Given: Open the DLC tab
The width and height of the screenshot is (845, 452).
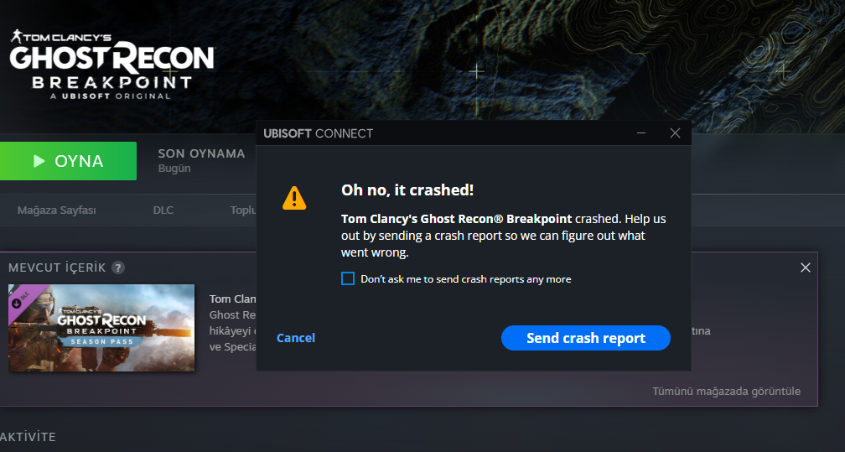Looking at the screenshot, I should pos(163,210).
